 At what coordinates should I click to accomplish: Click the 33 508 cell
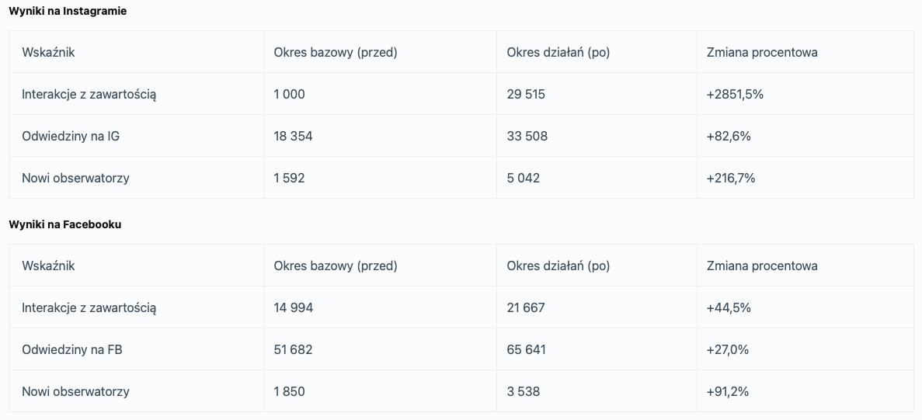point(527,136)
